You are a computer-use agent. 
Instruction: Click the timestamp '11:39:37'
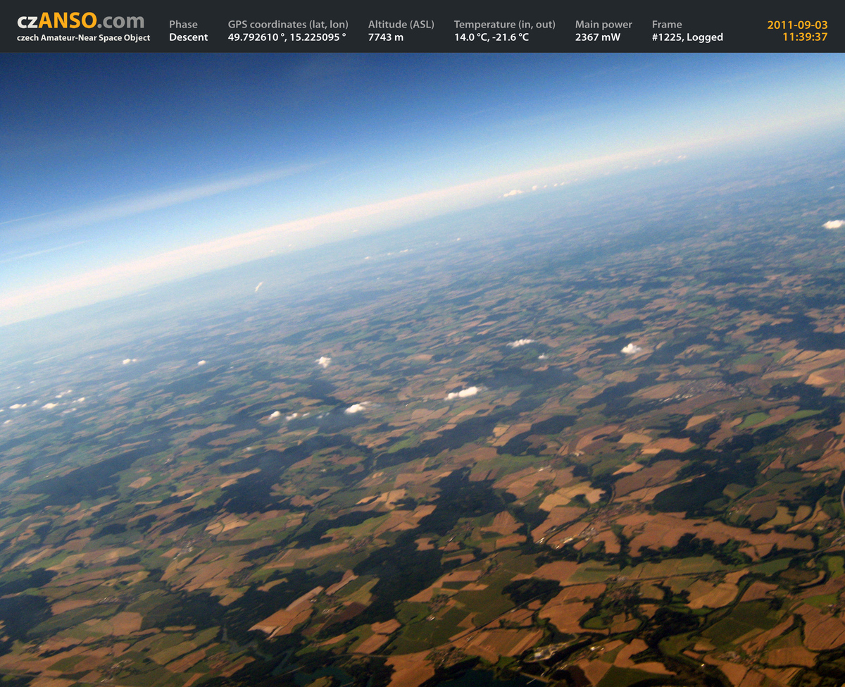(805, 37)
